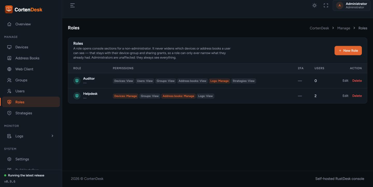
Task: Click the Manage breadcrumb
Action: (344, 28)
